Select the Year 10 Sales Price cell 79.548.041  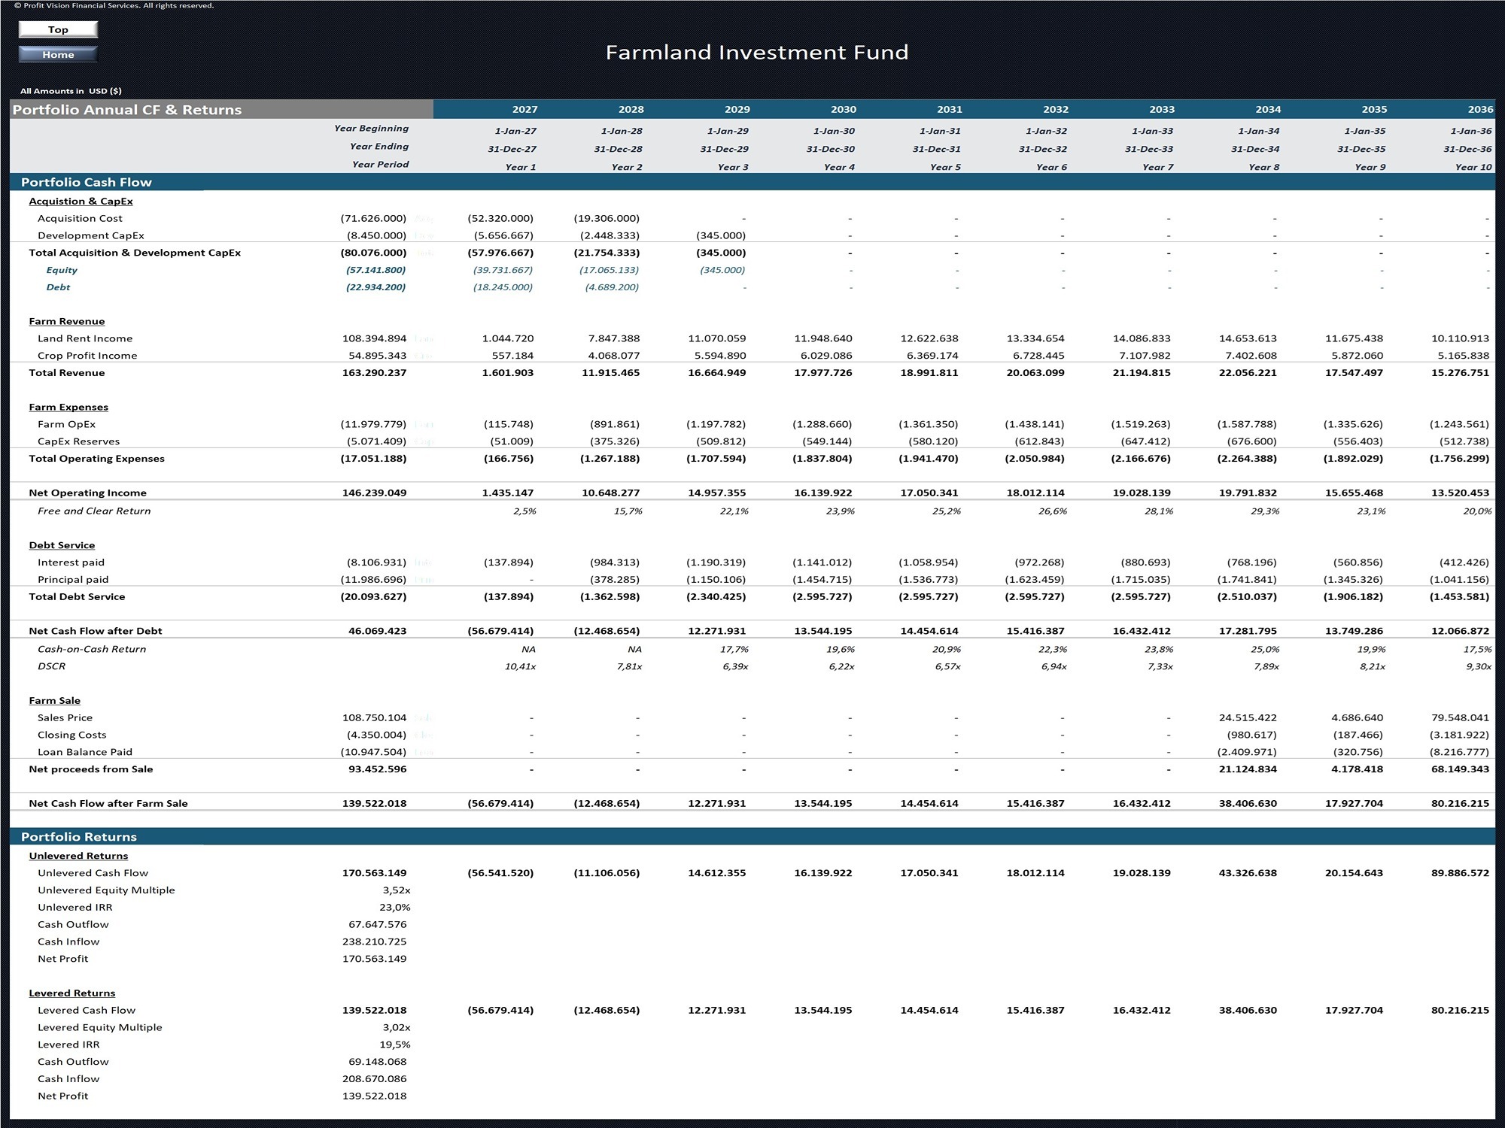tap(1459, 717)
